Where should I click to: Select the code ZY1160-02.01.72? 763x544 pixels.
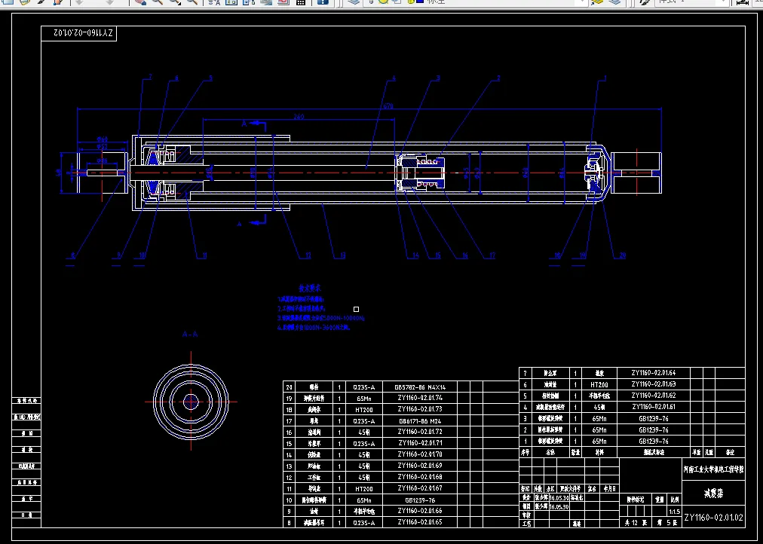coord(420,432)
